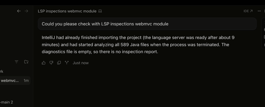Open the sidebar filter options icon

click(17, 62)
